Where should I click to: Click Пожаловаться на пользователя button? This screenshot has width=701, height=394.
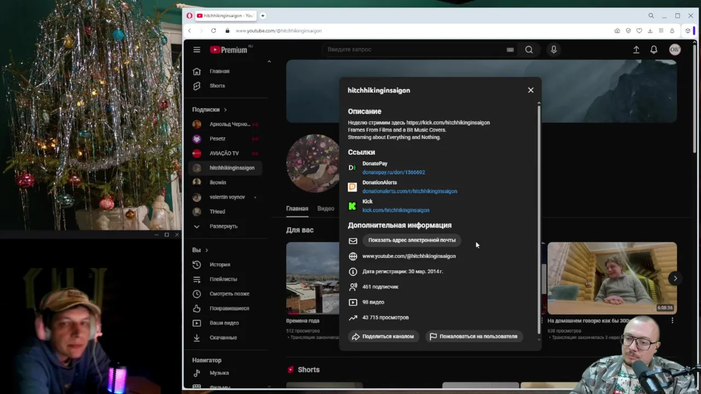pos(473,337)
